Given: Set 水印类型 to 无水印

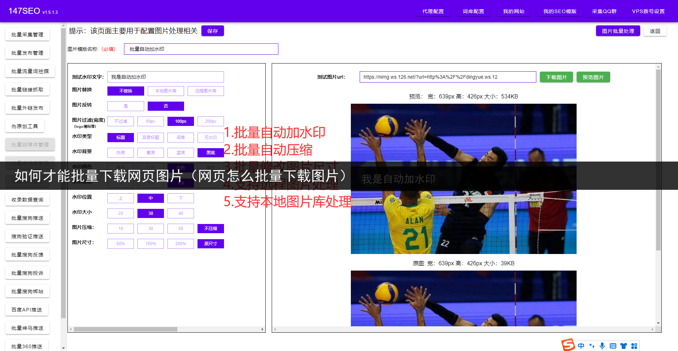Looking at the screenshot, I should click(x=211, y=138).
